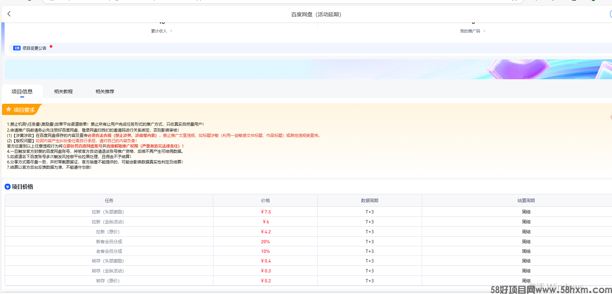This screenshot has width=612, height=294.
Task: Click the 20% commission value
Action: click(x=265, y=242)
